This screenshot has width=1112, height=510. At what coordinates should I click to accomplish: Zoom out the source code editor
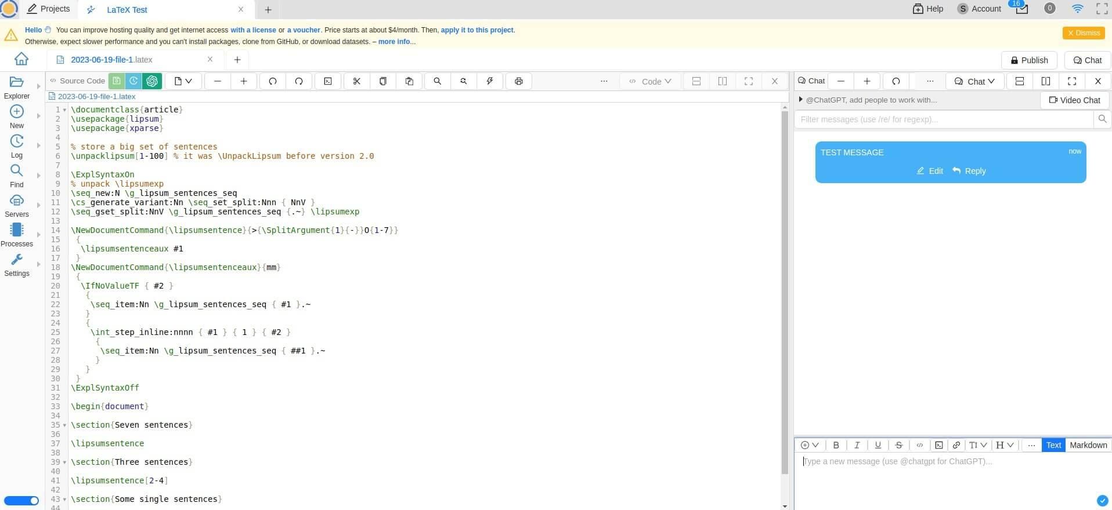click(218, 81)
